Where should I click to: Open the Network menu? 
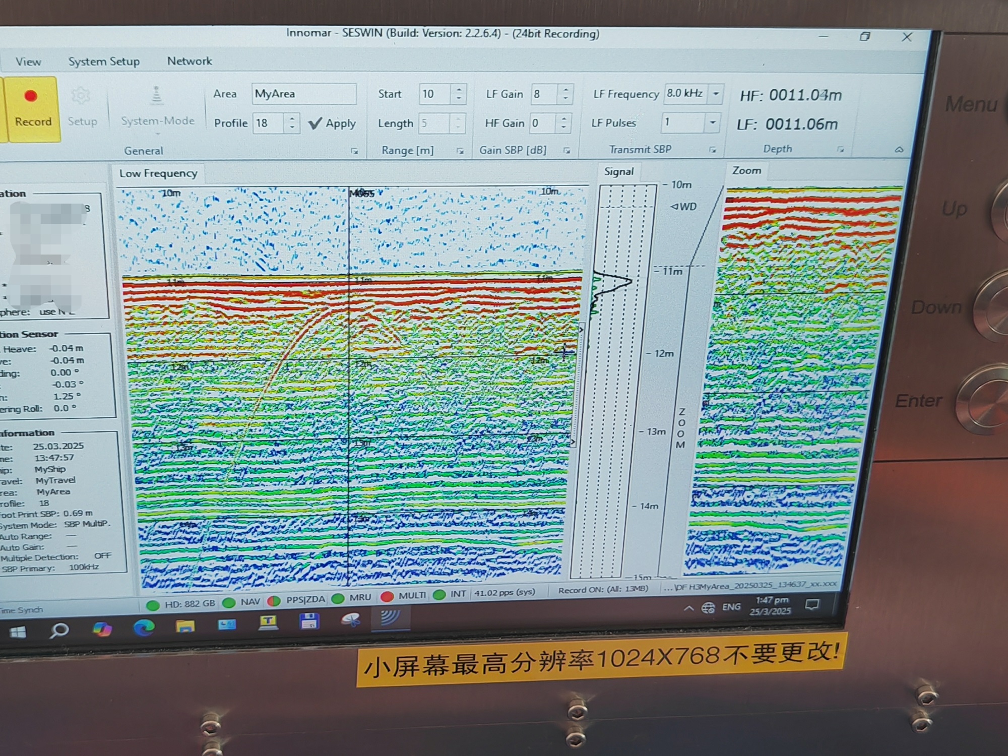pyautogui.click(x=190, y=61)
